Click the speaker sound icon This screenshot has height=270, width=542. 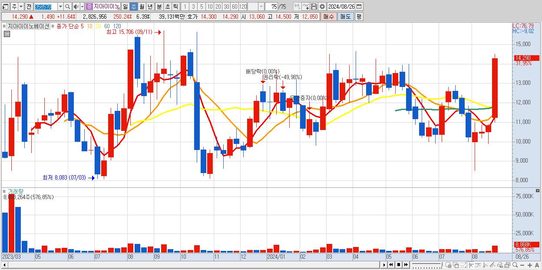[76, 7]
